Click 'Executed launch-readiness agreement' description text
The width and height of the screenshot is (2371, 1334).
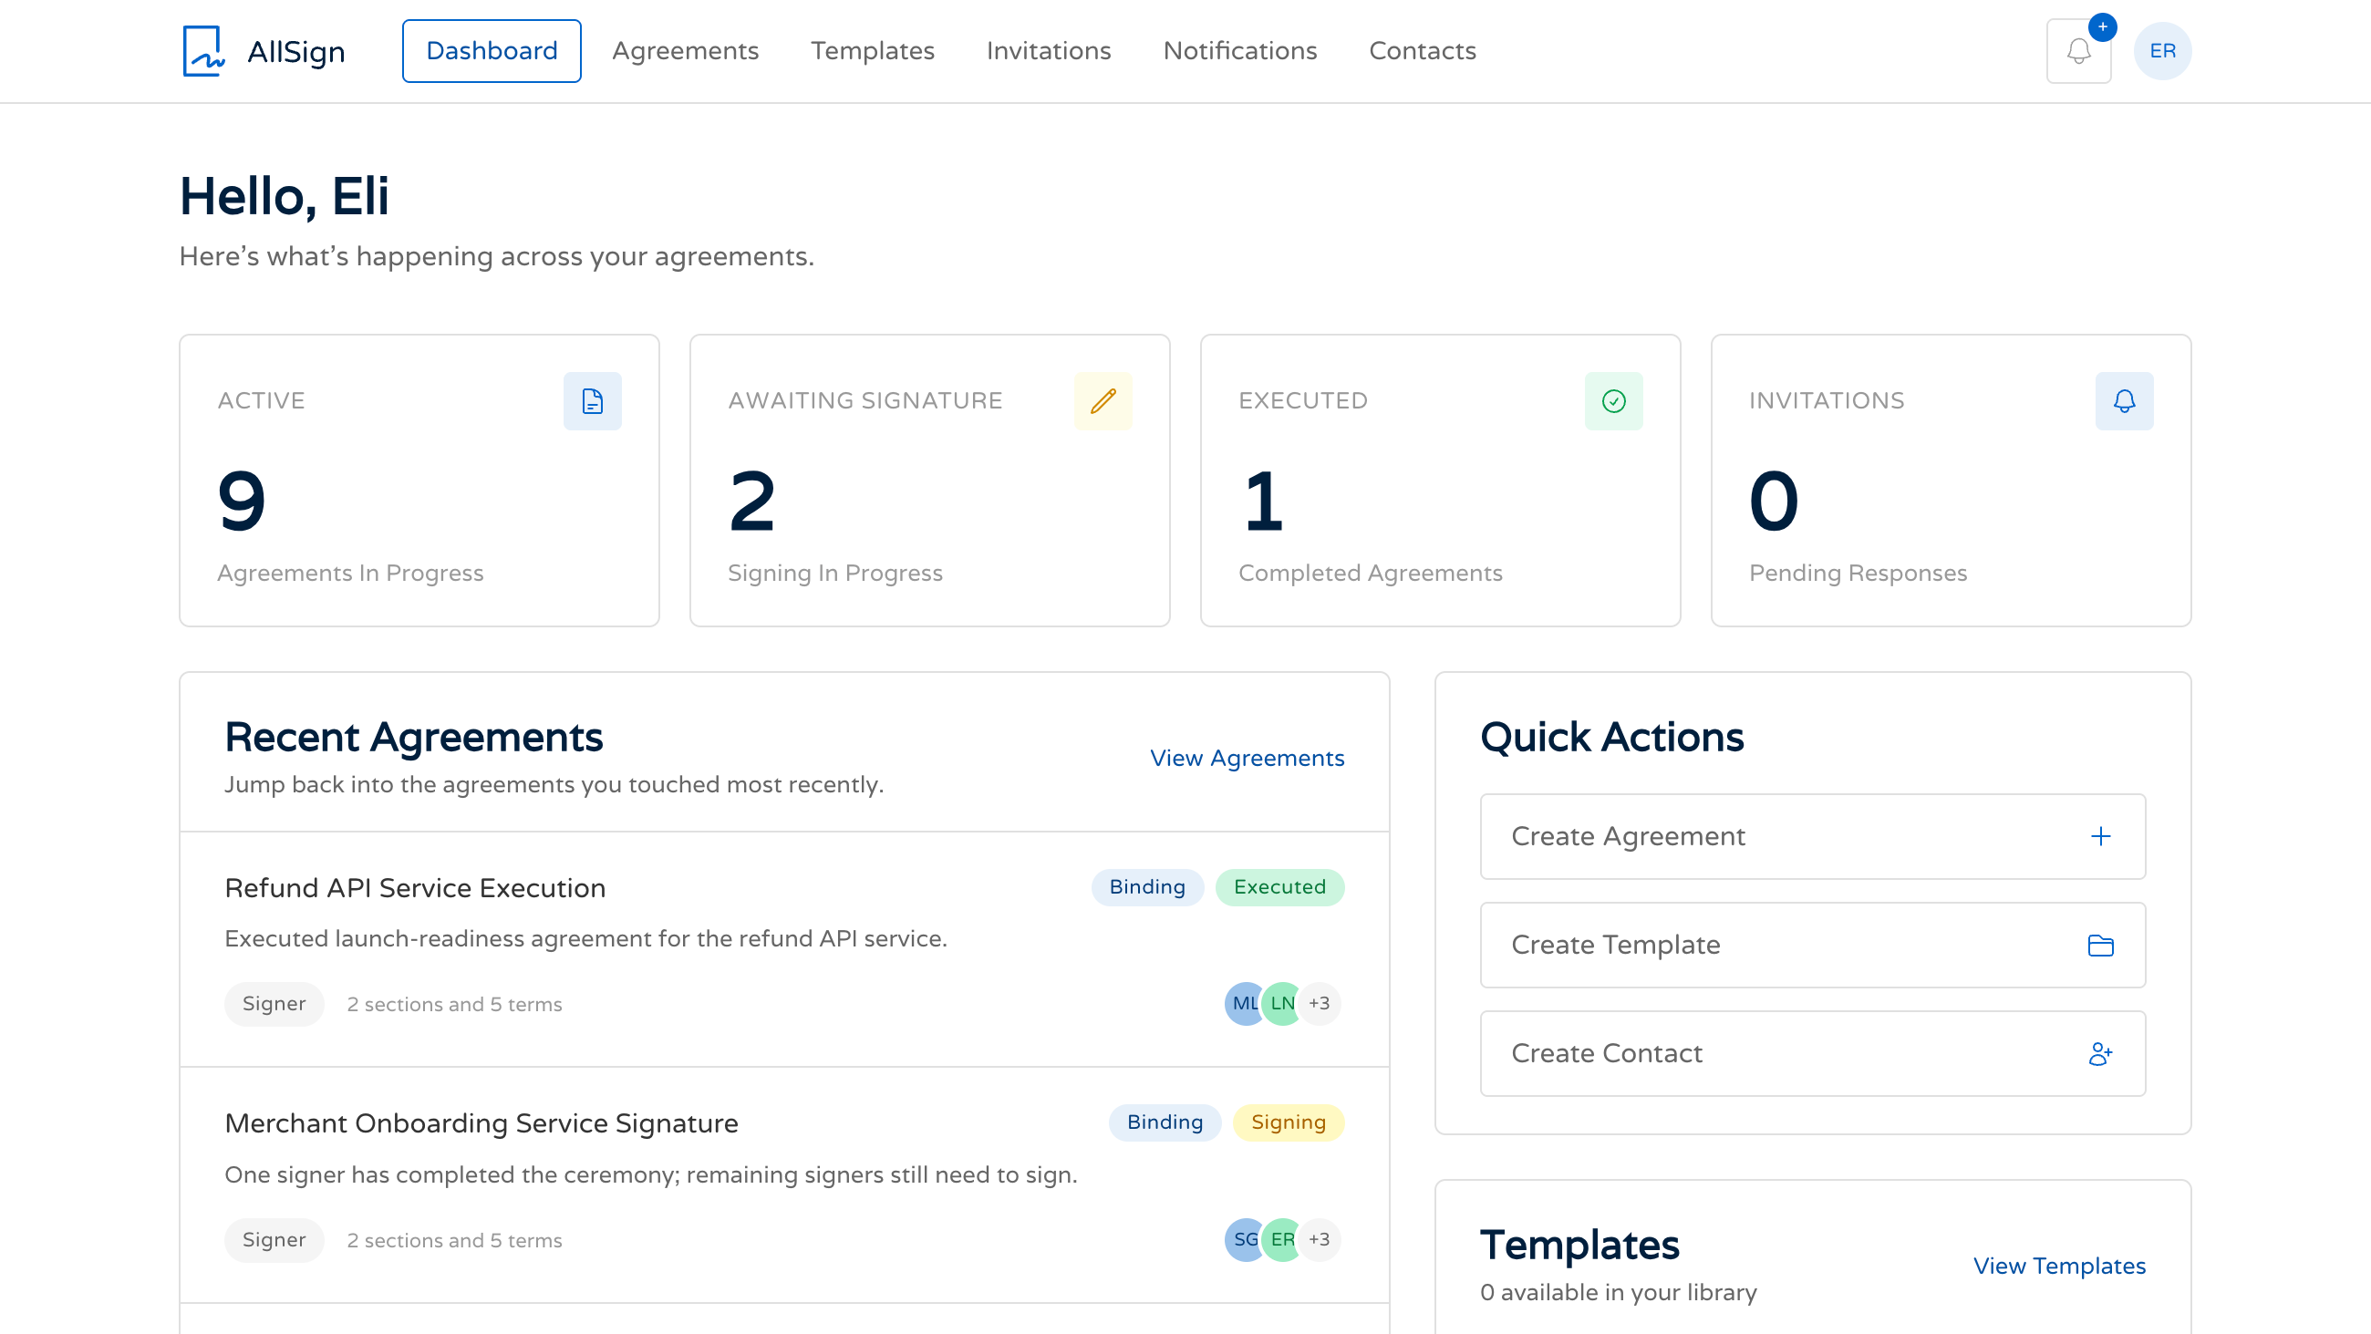pos(585,938)
